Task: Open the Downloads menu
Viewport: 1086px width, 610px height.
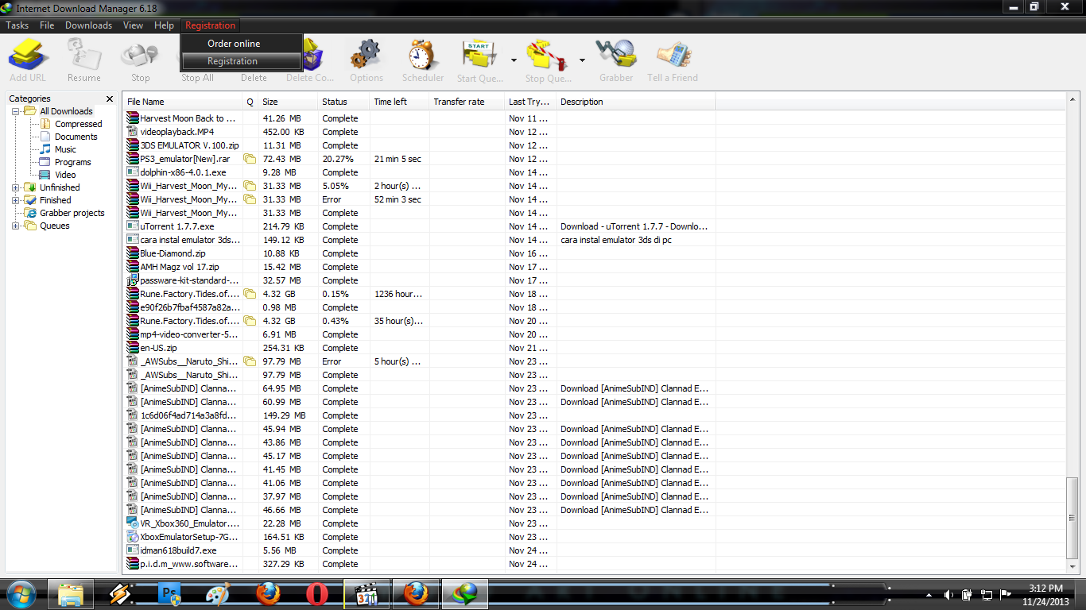Action: 88,25
